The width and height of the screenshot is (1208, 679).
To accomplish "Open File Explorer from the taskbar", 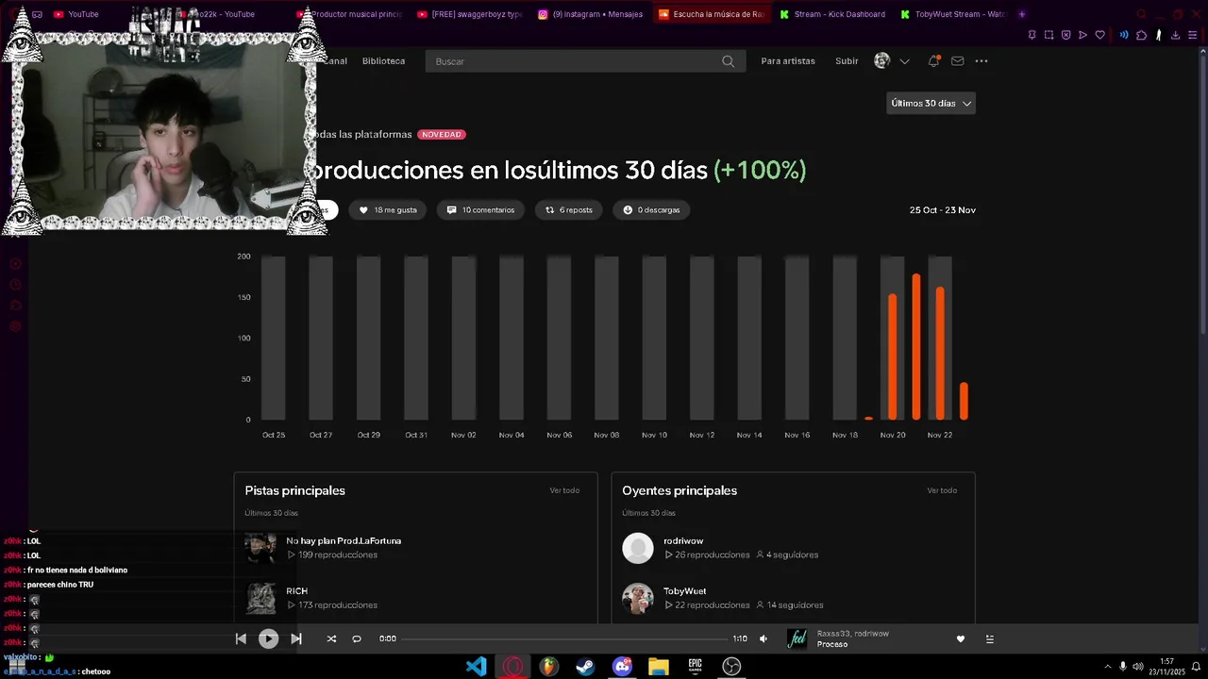I will [658, 666].
